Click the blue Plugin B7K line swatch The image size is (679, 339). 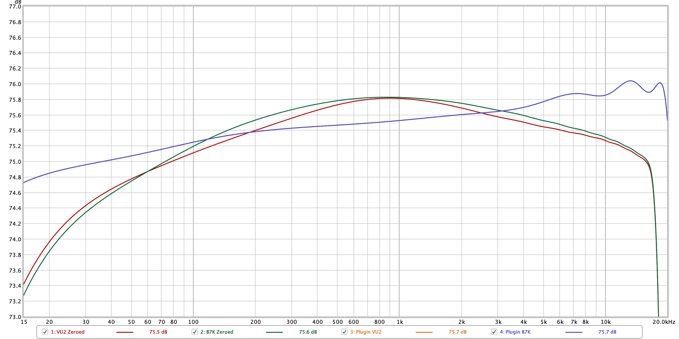click(573, 332)
